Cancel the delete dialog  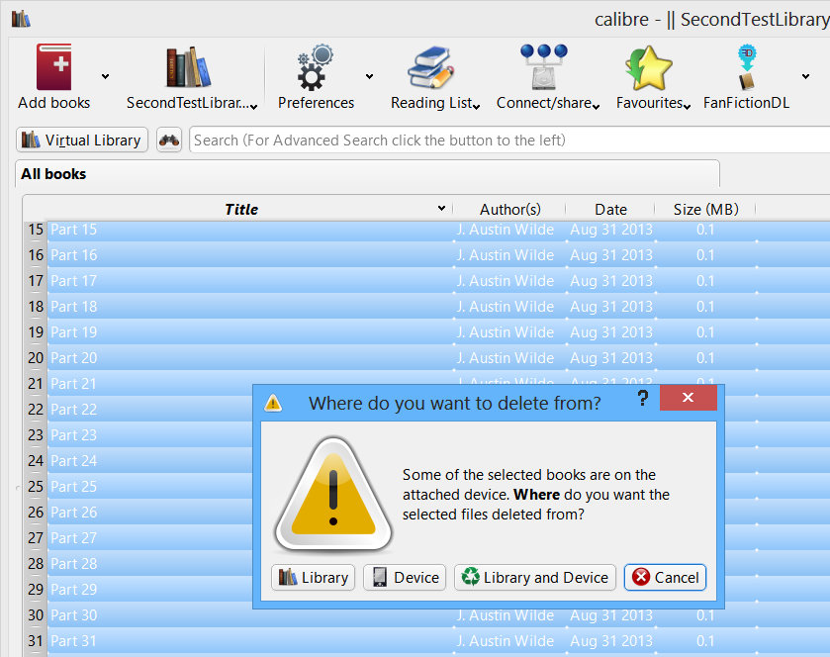tap(666, 577)
